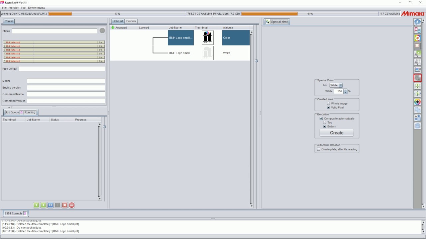Open the Function menu
Screen dimensions: 426x239
pos(14,8)
